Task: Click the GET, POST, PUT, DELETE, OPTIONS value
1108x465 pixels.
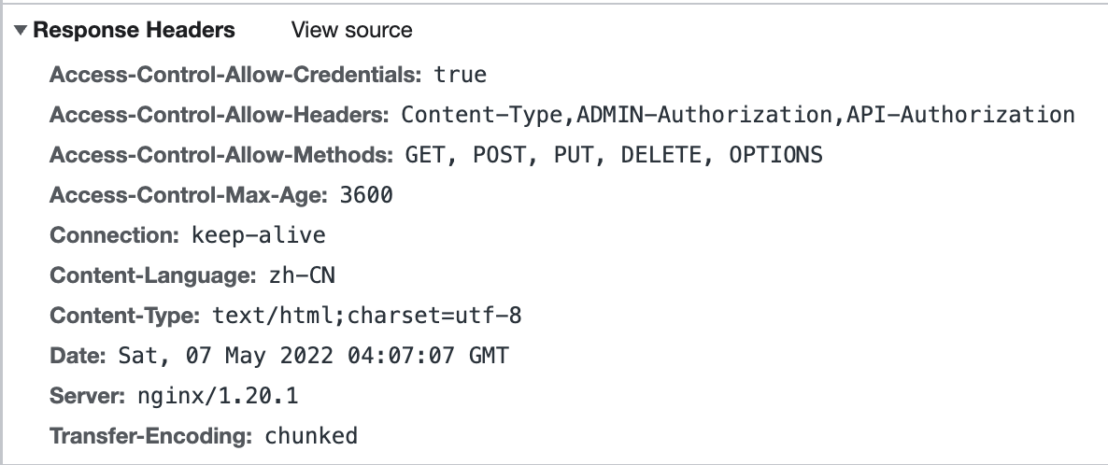Action: (614, 155)
